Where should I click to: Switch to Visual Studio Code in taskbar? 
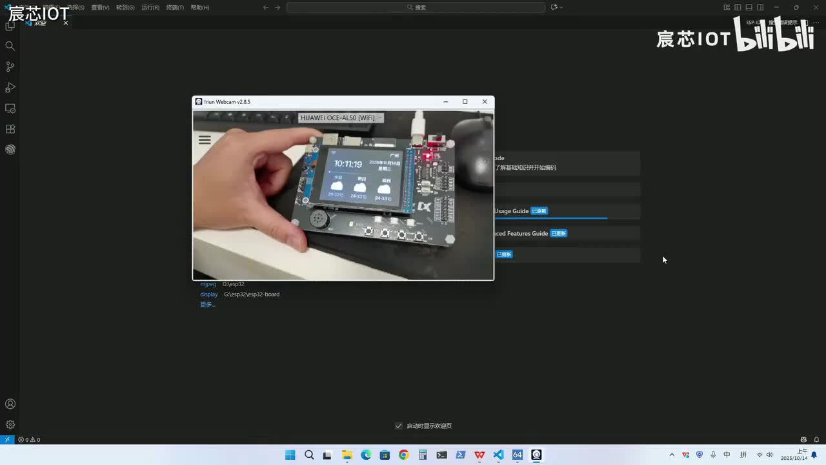click(498, 455)
